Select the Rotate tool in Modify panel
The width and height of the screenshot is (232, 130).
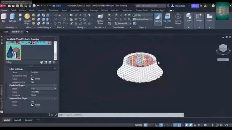(x=80, y=19)
